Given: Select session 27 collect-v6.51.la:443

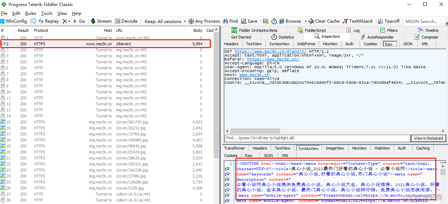Looking at the screenshot, I should (106, 194).
